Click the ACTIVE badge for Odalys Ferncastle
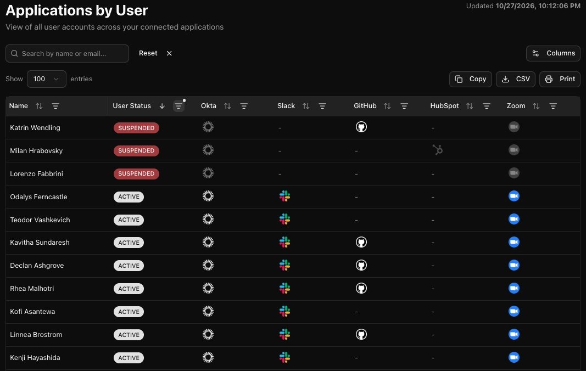This screenshot has width=586, height=371. point(129,197)
